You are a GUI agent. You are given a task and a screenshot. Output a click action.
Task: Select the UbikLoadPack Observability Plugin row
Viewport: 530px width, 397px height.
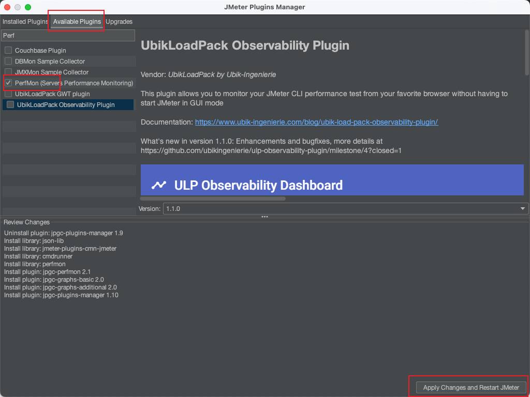click(x=68, y=104)
